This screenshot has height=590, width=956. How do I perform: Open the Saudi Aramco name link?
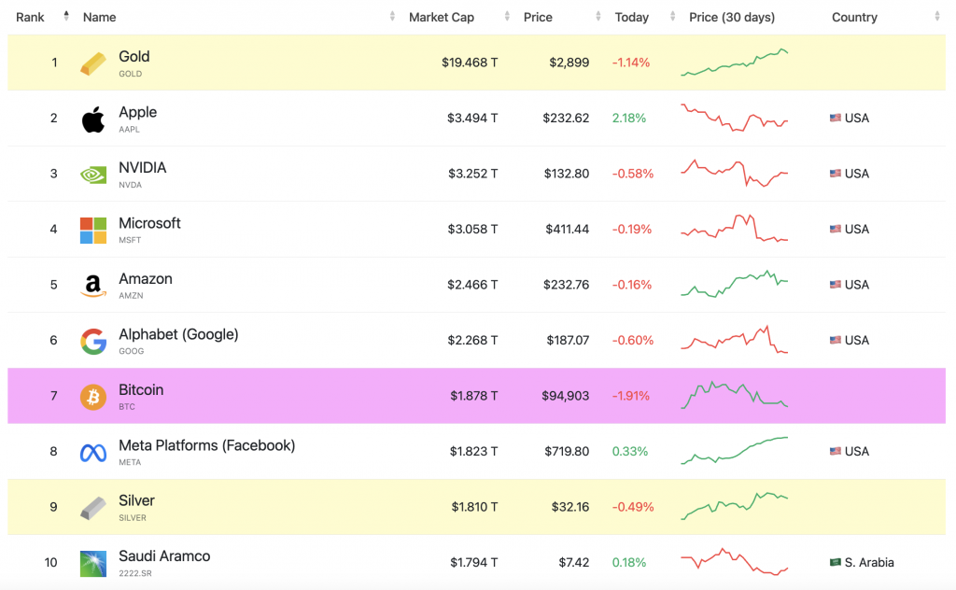[164, 556]
